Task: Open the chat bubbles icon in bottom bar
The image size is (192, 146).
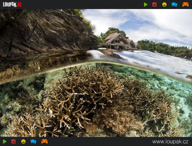Action: [x=33, y=141]
